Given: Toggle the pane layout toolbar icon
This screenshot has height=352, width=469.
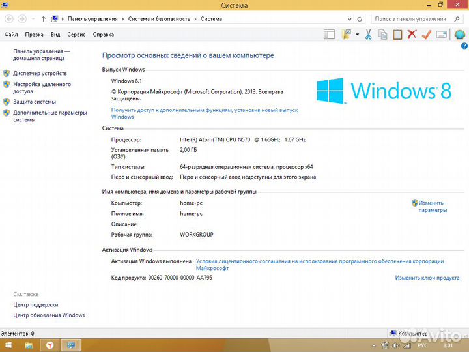Looking at the screenshot, I should point(329,35).
